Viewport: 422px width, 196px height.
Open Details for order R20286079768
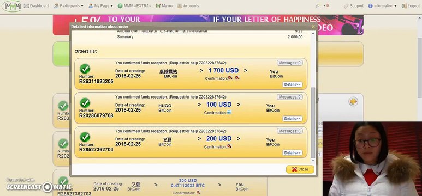tap(292, 119)
